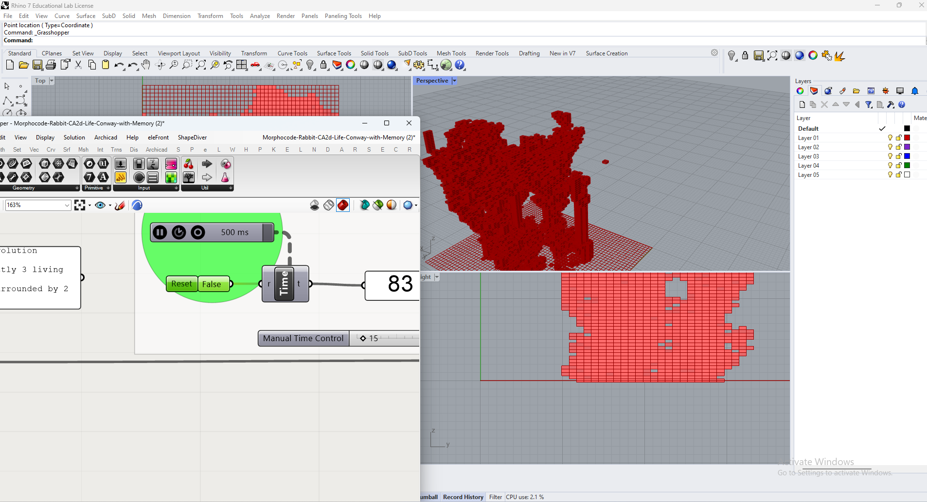Choose the green Gradient component icon
The image size is (927, 502).
tap(171, 177)
